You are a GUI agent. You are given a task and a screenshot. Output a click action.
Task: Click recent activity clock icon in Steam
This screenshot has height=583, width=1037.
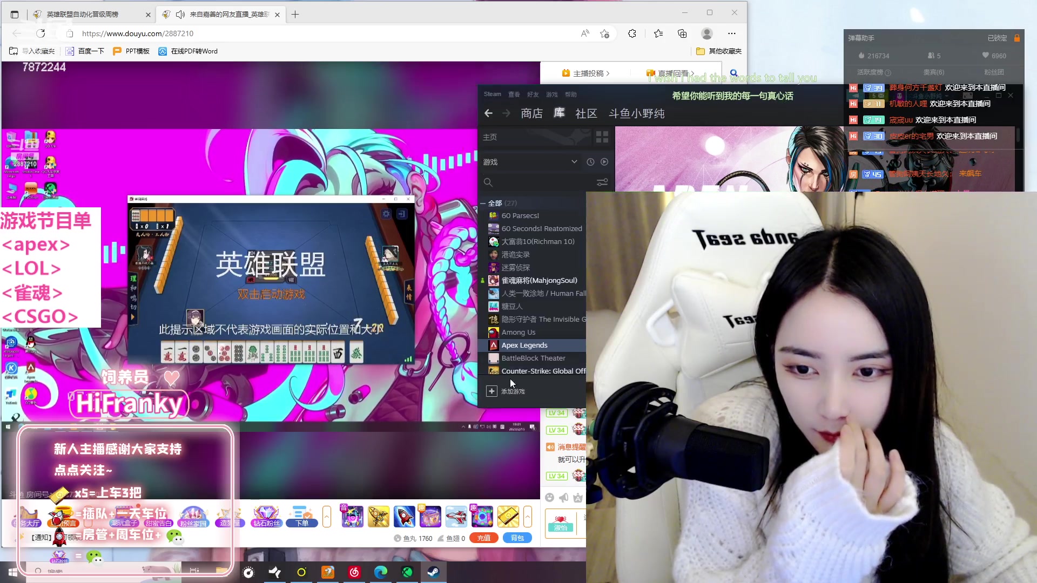590,162
